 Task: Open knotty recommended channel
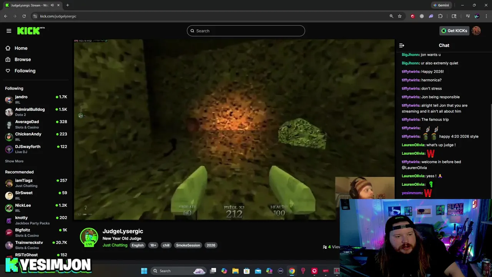point(37,220)
